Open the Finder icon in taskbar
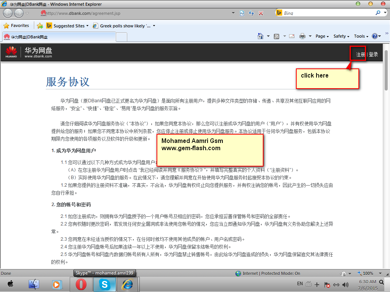Viewport: 390px width, 292px height. click(x=34, y=284)
